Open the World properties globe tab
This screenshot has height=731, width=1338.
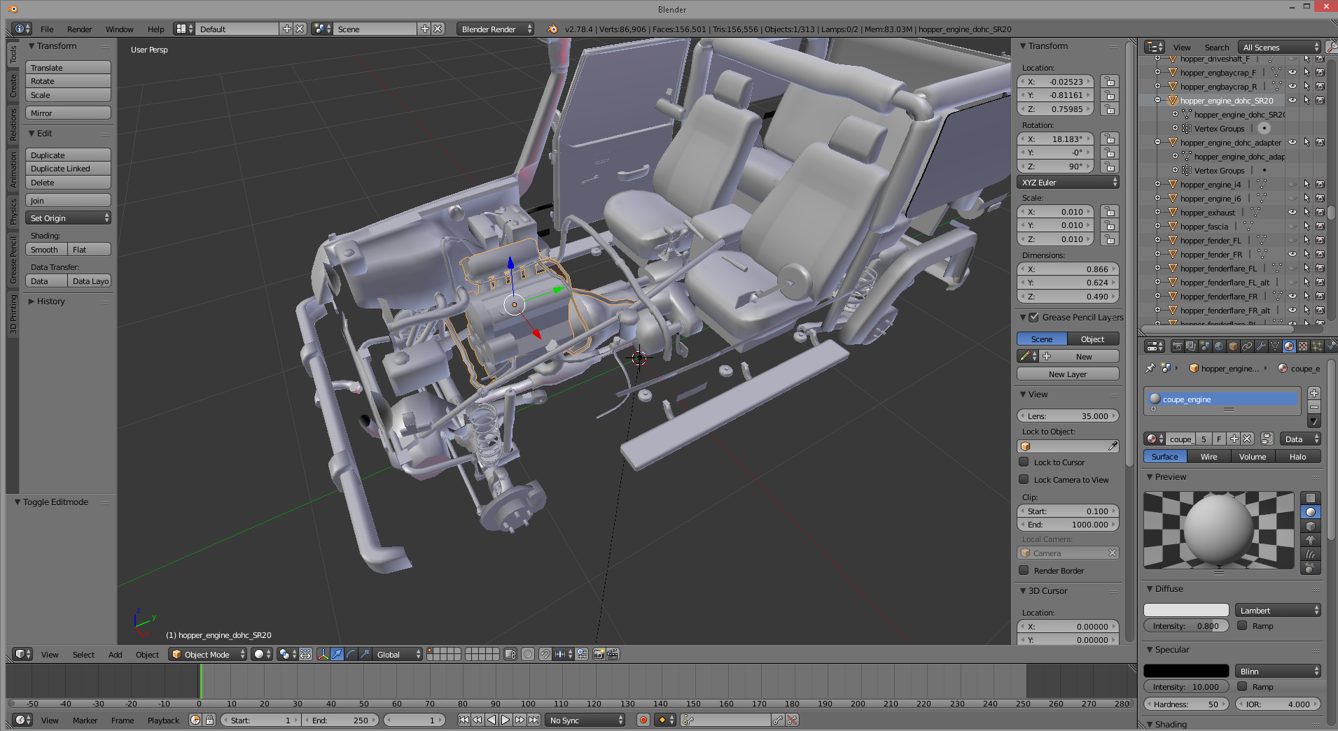pyautogui.click(x=1219, y=347)
